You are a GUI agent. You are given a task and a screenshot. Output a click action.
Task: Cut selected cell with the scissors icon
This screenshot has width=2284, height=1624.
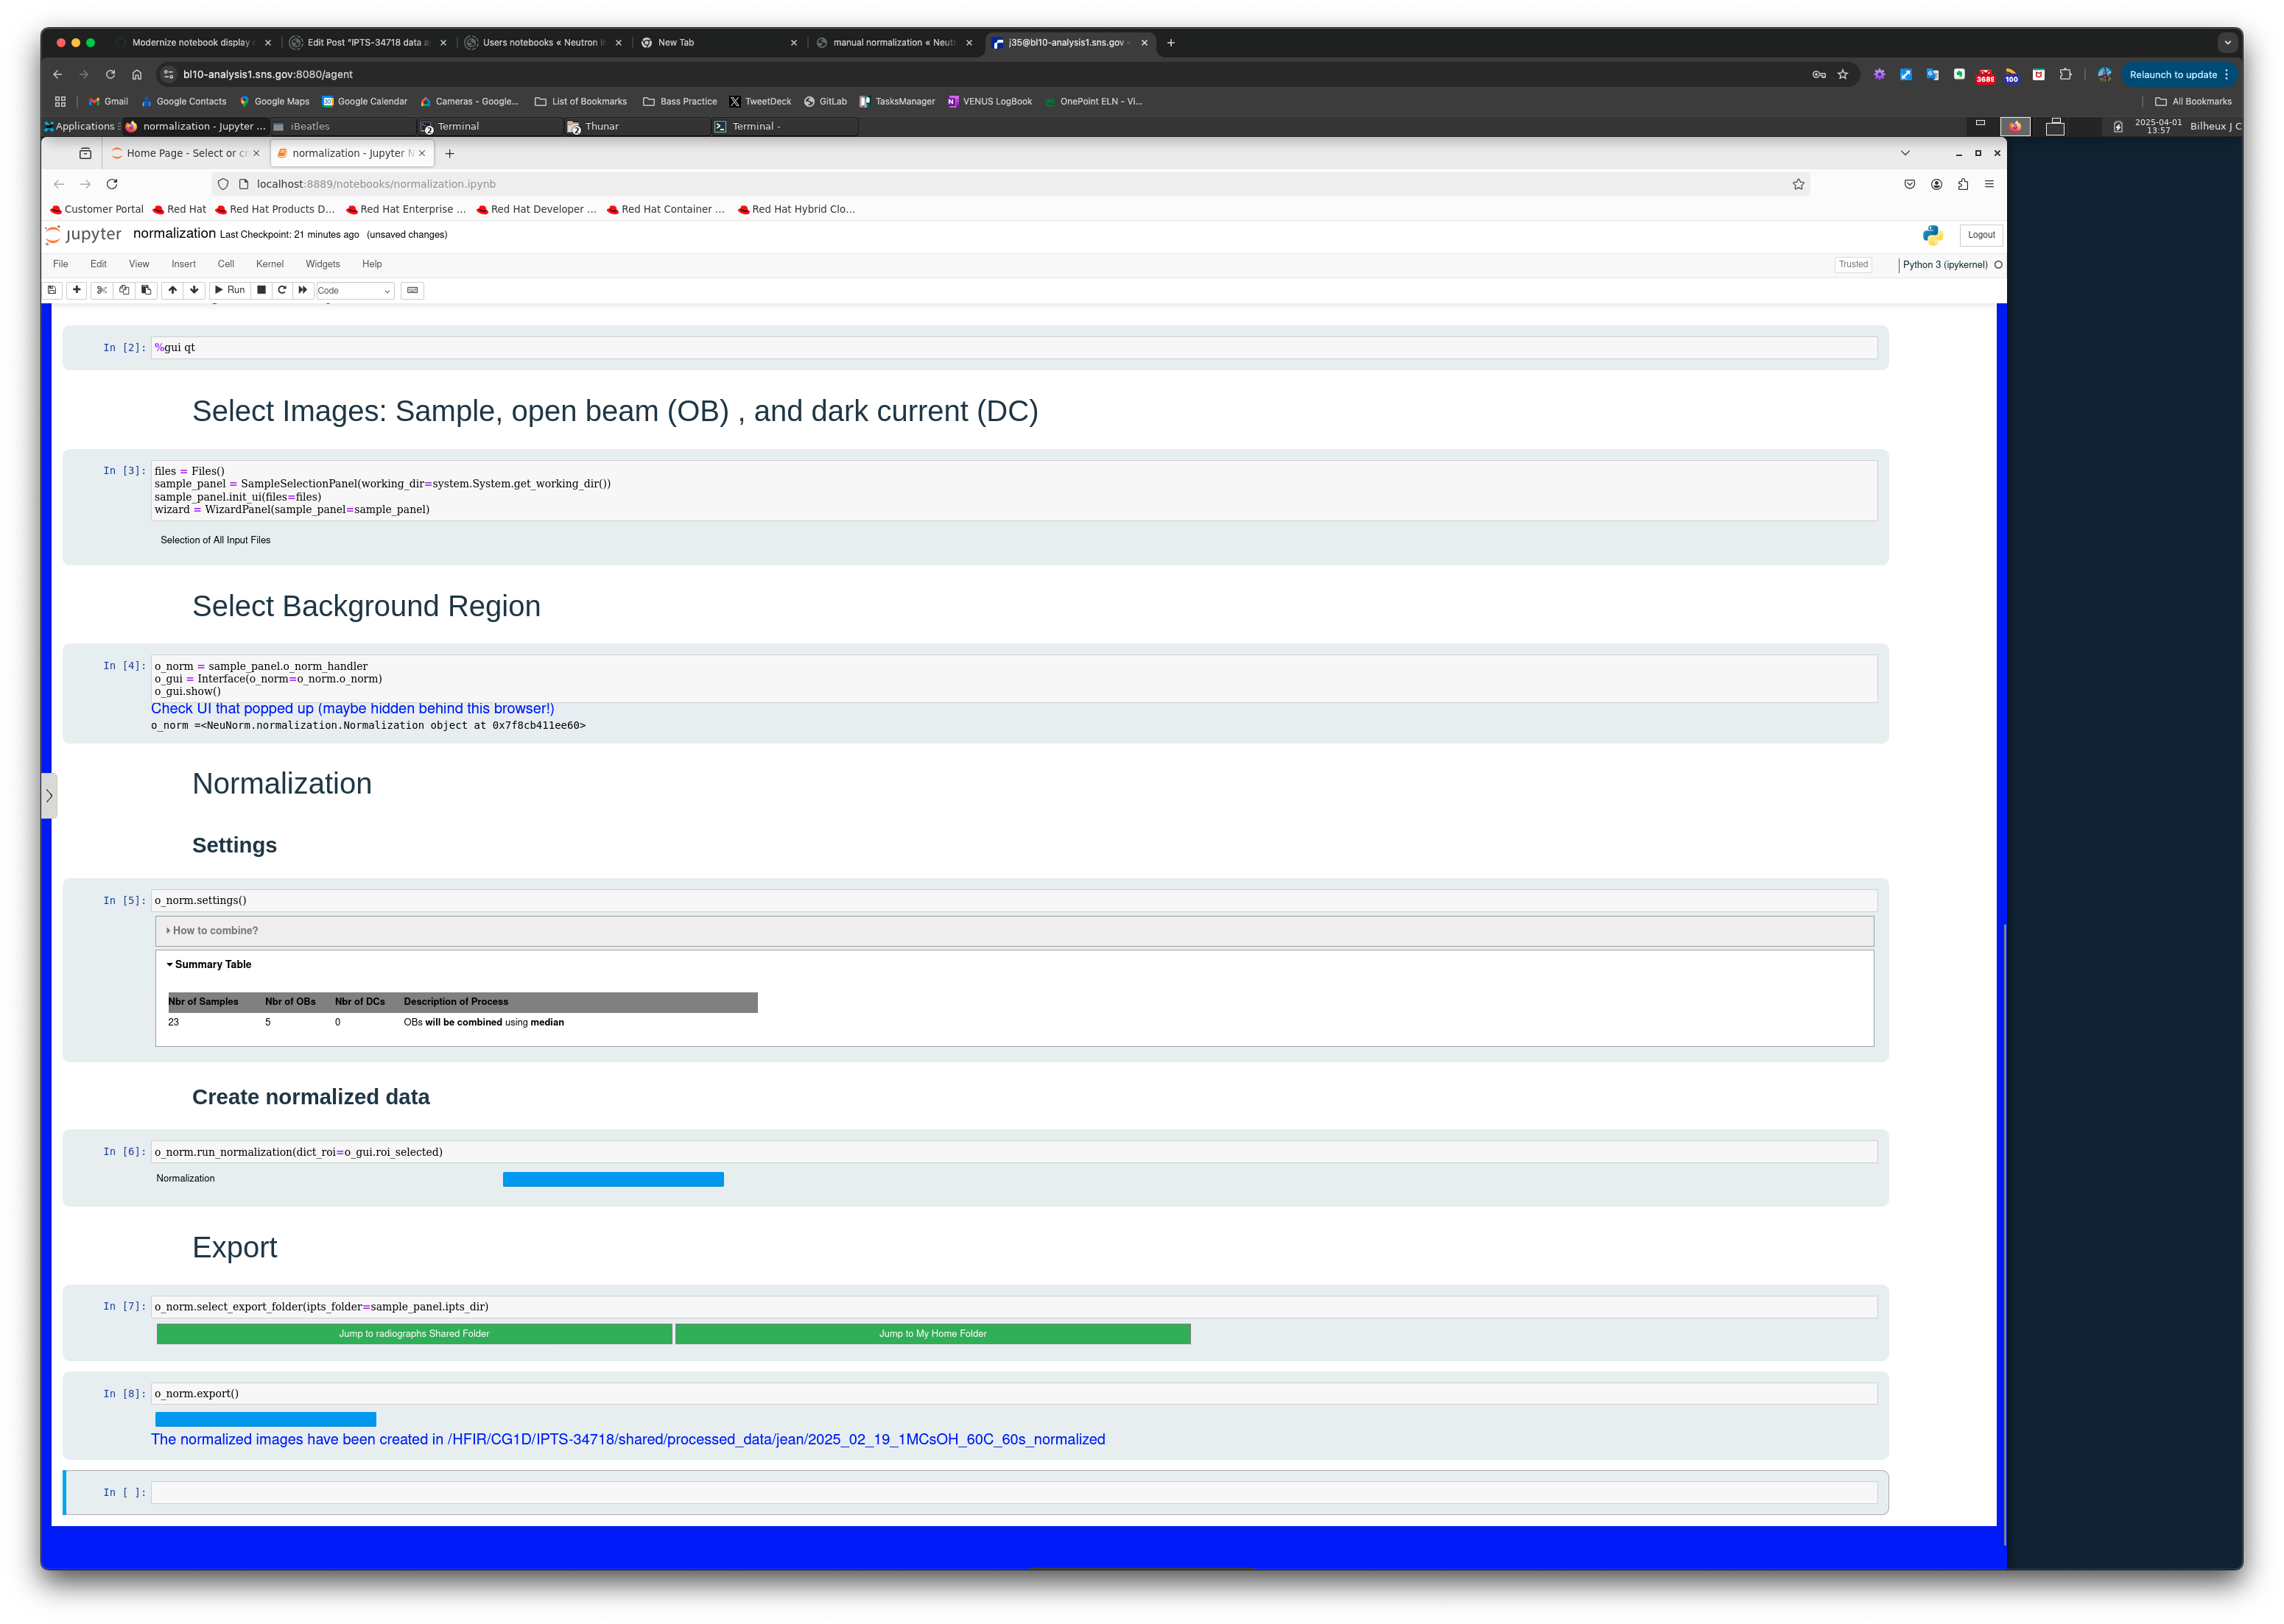click(102, 290)
